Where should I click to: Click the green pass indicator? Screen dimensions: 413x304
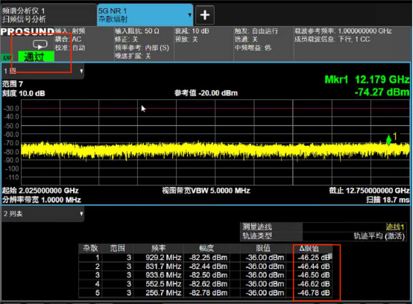[x=36, y=57]
